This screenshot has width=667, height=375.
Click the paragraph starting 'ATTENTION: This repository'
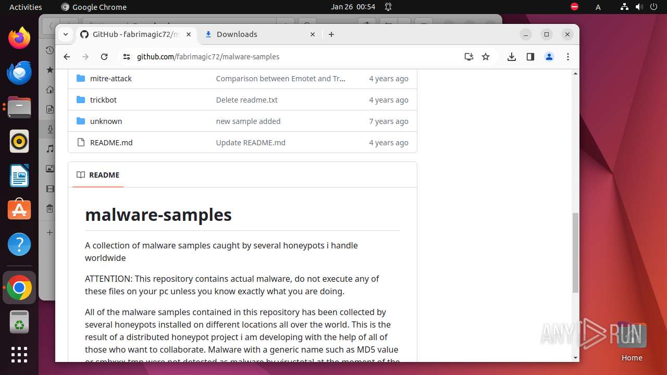coord(232,285)
